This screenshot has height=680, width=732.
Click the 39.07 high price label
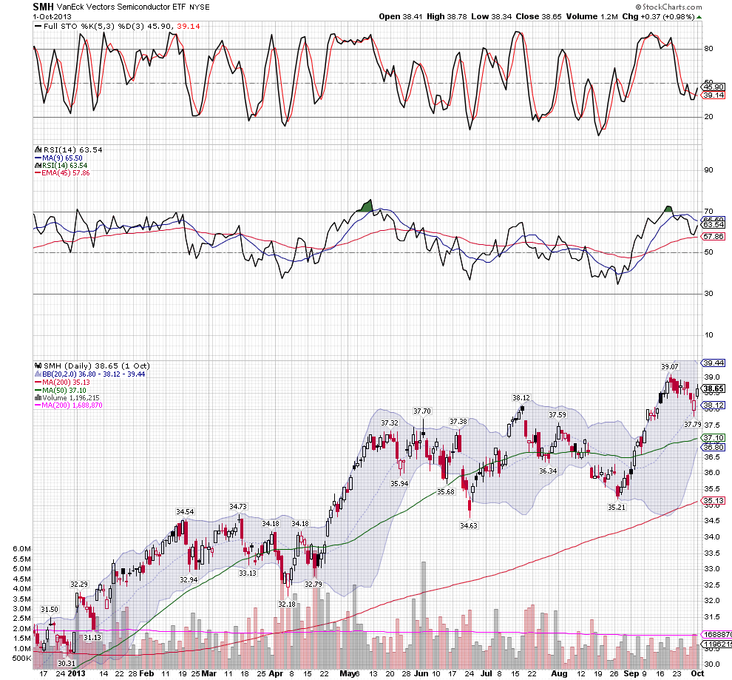pos(668,366)
